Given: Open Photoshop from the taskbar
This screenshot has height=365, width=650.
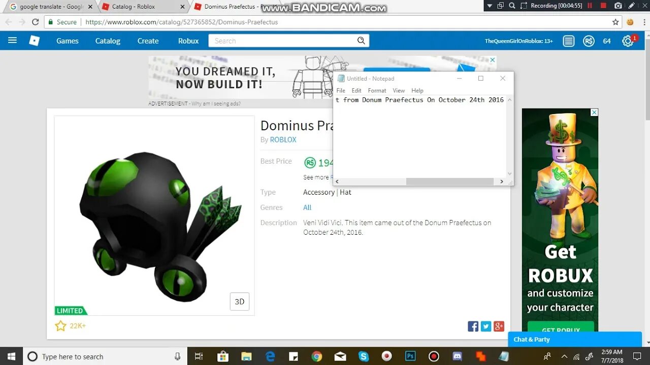Looking at the screenshot, I should point(410,356).
